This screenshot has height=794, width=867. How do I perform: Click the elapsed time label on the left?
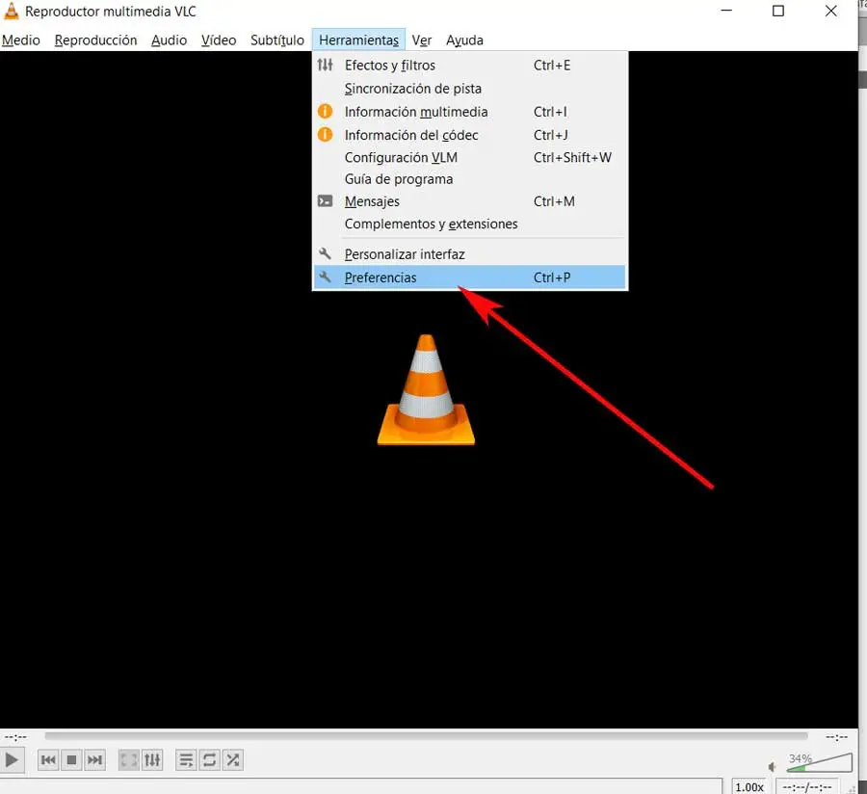pyautogui.click(x=15, y=736)
